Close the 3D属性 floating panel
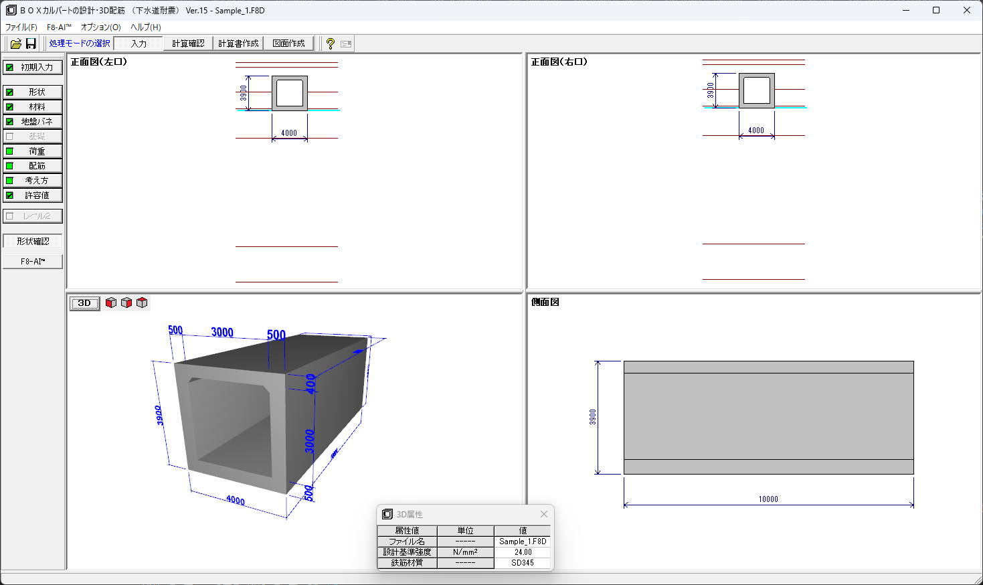The height and width of the screenshot is (585, 983). pos(544,514)
